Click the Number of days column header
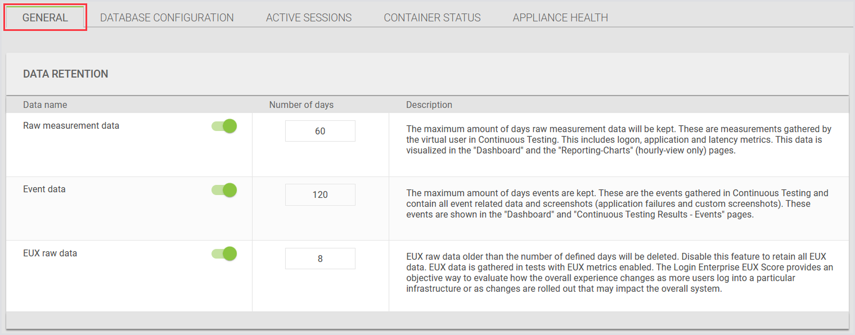Image resolution: width=855 pixels, height=335 pixels. (301, 105)
